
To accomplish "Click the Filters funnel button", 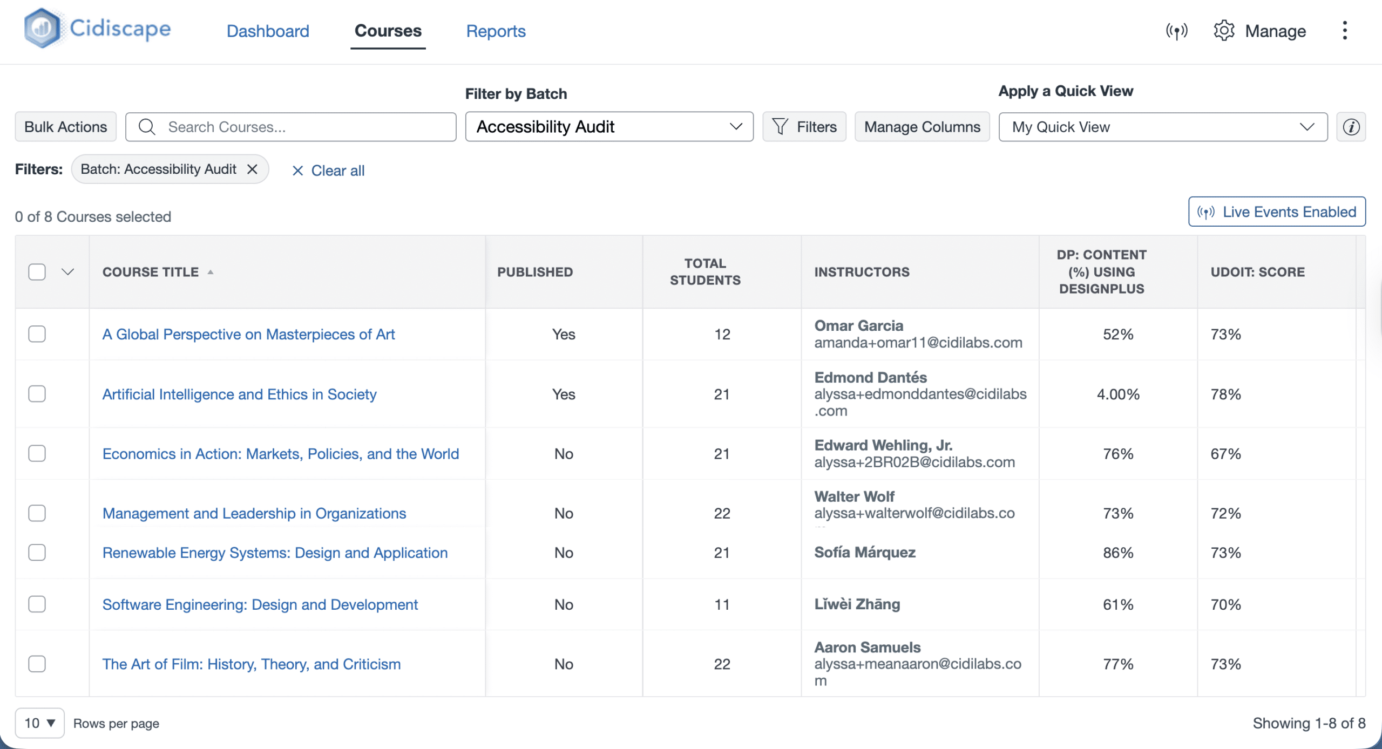I will (x=804, y=127).
